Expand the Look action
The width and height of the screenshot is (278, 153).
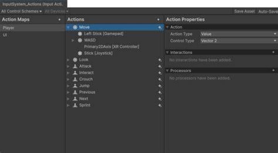(68, 60)
